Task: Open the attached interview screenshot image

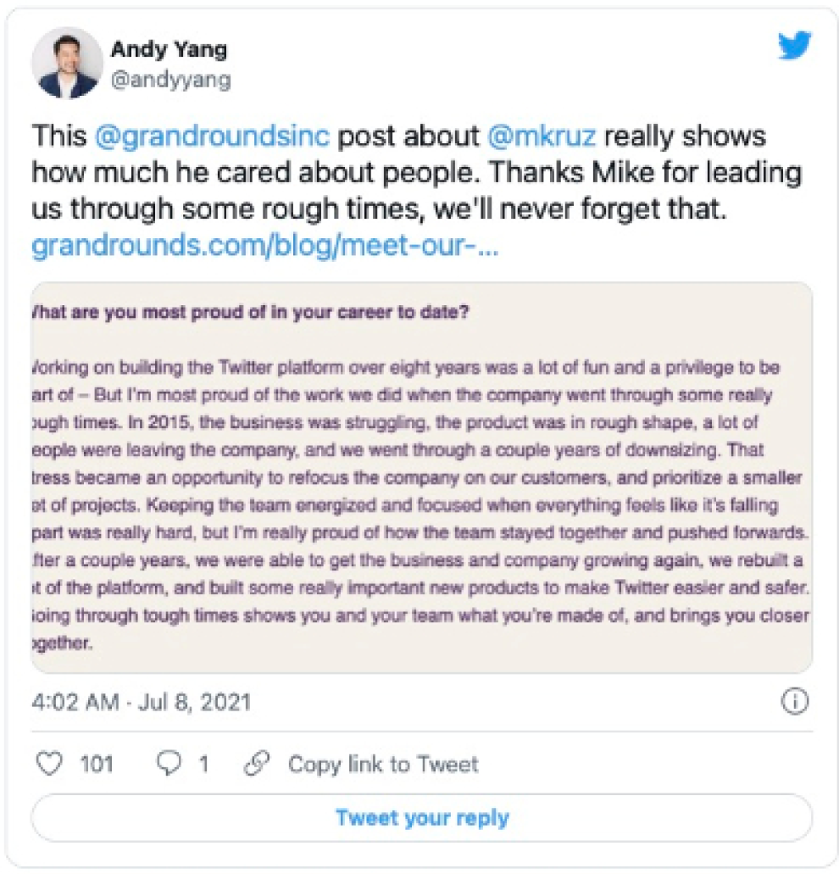Action: (421, 476)
